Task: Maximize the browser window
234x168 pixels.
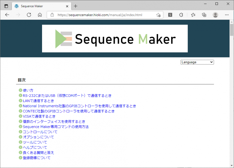Action: (x=217, y=4)
